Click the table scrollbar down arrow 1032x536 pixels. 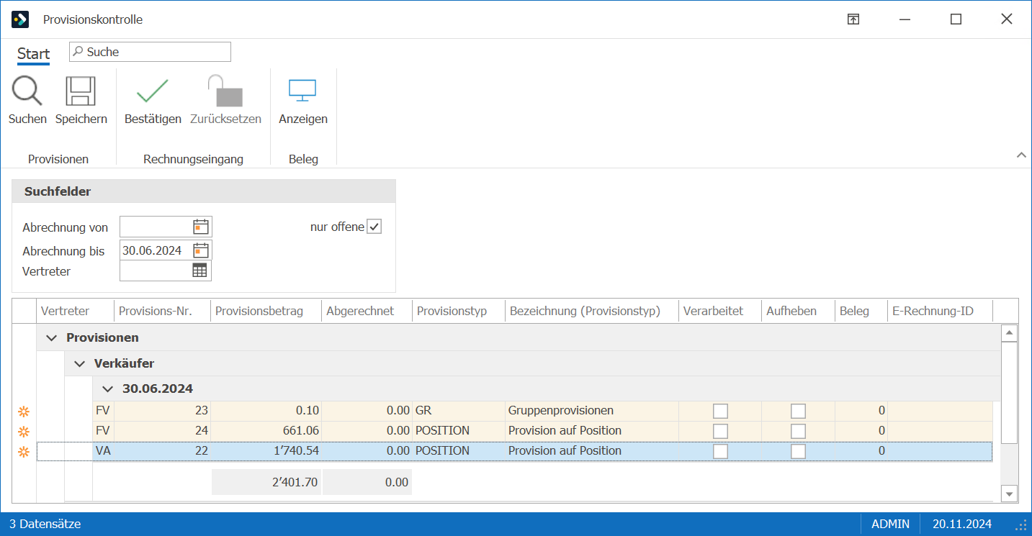pyautogui.click(x=1009, y=494)
